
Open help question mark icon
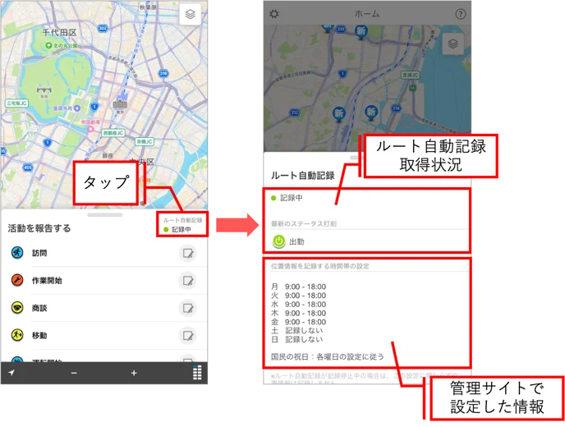[460, 14]
